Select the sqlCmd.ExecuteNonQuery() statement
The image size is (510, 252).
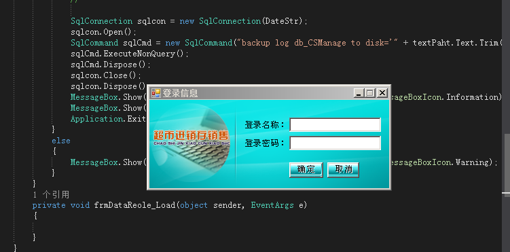coord(130,54)
